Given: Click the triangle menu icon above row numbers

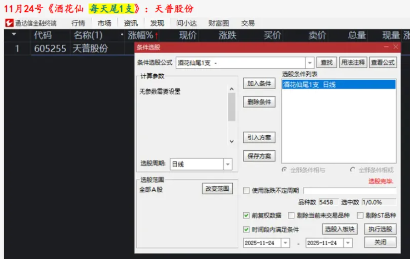Looking at the screenshot, I should pos(14,35).
